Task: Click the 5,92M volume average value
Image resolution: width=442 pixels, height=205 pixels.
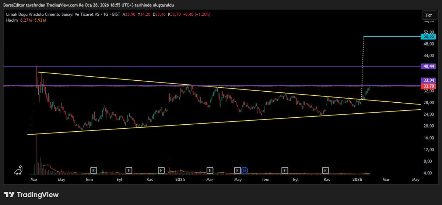Action: click(x=40, y=20)
